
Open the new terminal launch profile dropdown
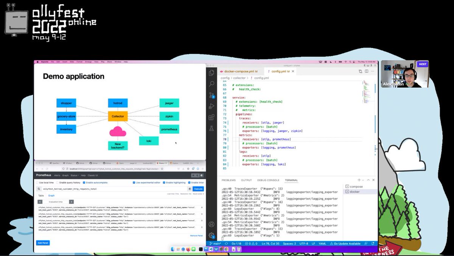tap(363, 180)
